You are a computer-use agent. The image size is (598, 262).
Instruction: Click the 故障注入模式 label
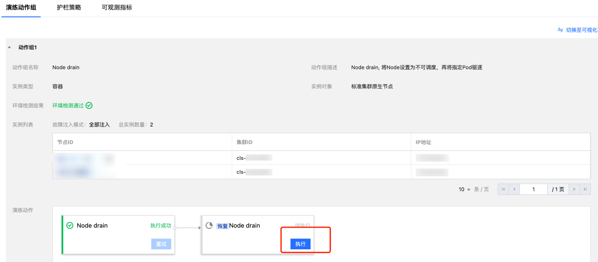(69, 124)
